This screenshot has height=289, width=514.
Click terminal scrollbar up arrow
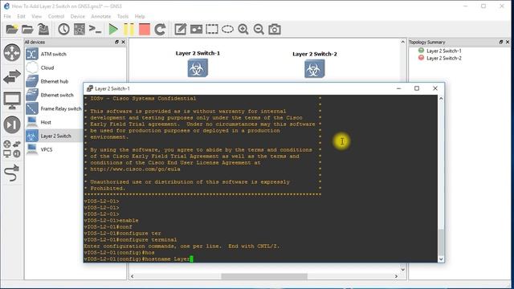(441, 98)
